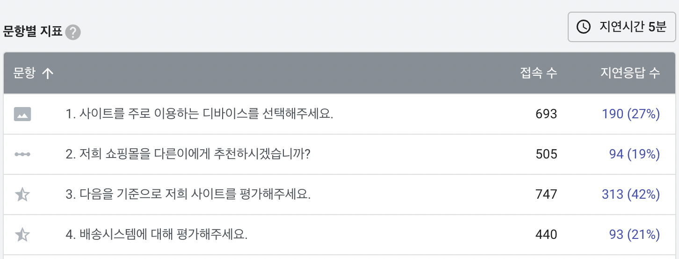
Task: View the 93 (21%) delayed response details
Action: (635, 234)
